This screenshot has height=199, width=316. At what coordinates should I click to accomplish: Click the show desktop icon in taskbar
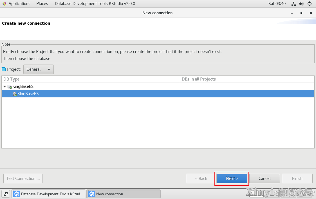[6, 194]
